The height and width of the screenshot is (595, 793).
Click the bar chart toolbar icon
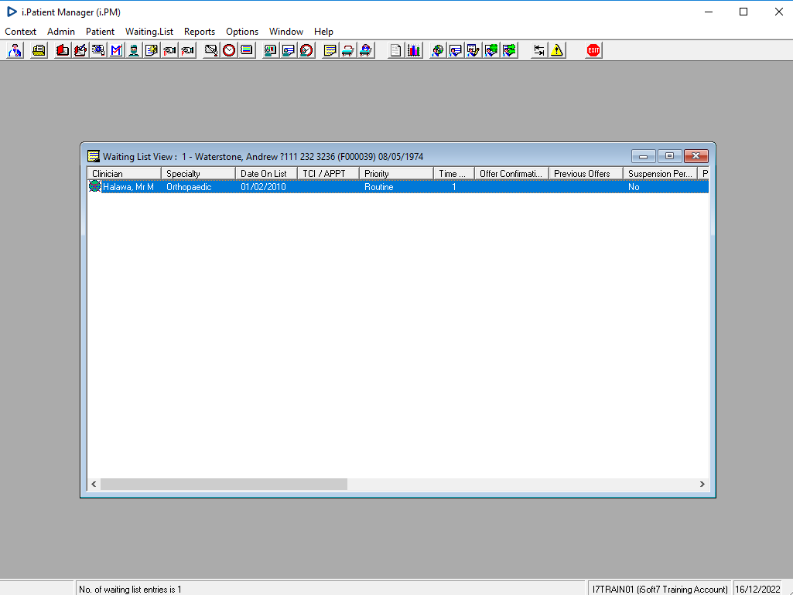[x=414, y=50]
